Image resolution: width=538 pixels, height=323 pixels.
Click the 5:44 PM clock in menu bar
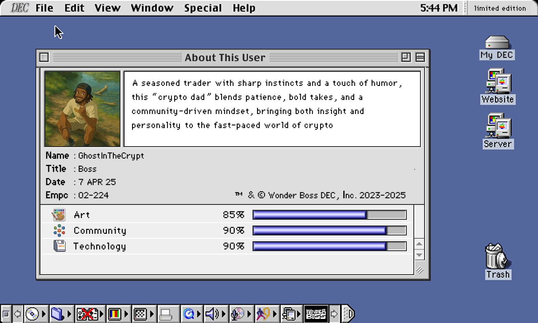pyautogui.click(x=439, y=8)
